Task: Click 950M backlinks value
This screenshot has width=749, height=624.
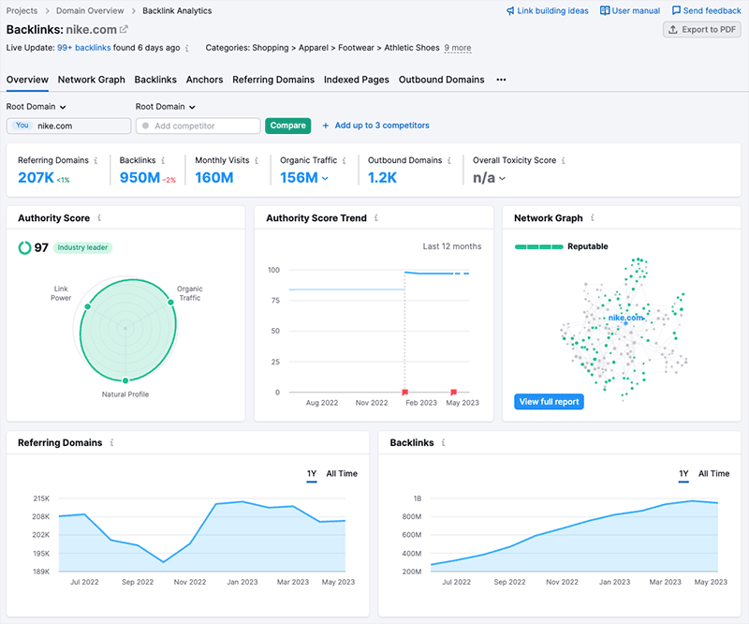Action: (140, 178)
